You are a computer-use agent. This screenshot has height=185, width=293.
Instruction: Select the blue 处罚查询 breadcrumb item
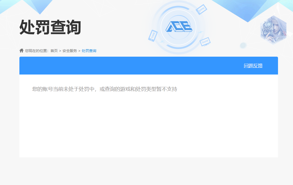click(89, 51)
